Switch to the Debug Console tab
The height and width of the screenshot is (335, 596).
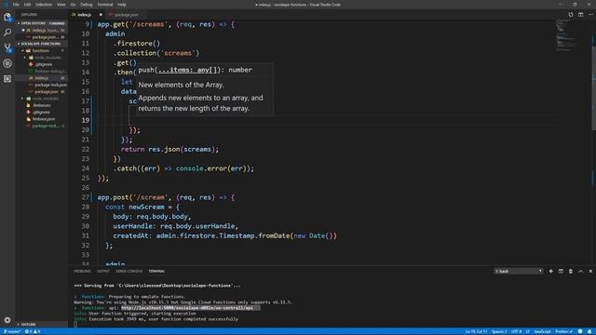pos(129,271)
